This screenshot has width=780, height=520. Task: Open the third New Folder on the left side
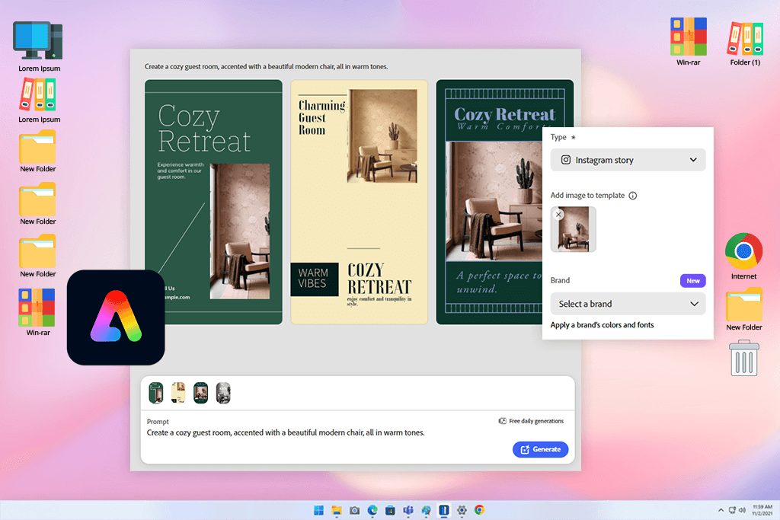tap(38, 257)
